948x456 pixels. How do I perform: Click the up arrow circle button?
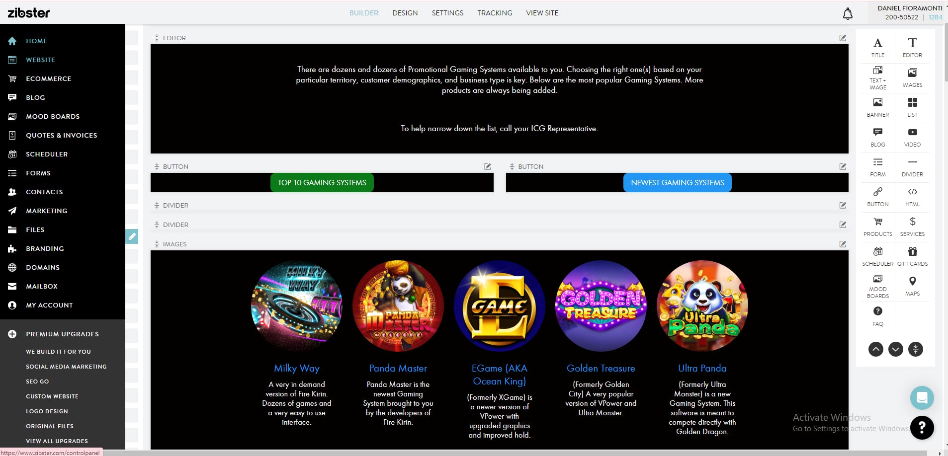(x=876, y=349)
